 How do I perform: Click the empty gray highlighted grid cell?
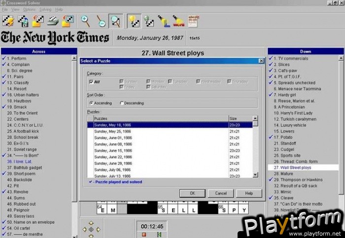click(x=122, y=209)
